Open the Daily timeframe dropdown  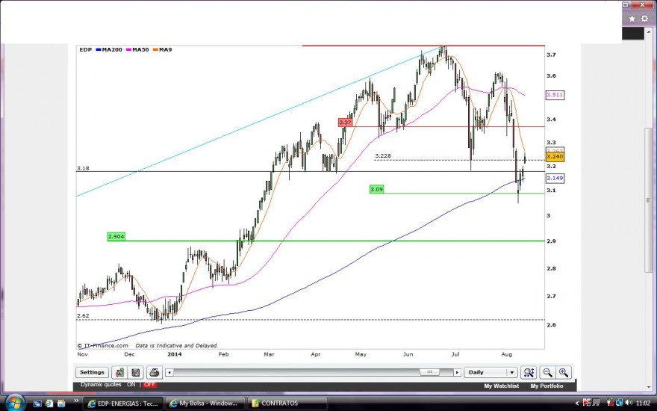491,372
